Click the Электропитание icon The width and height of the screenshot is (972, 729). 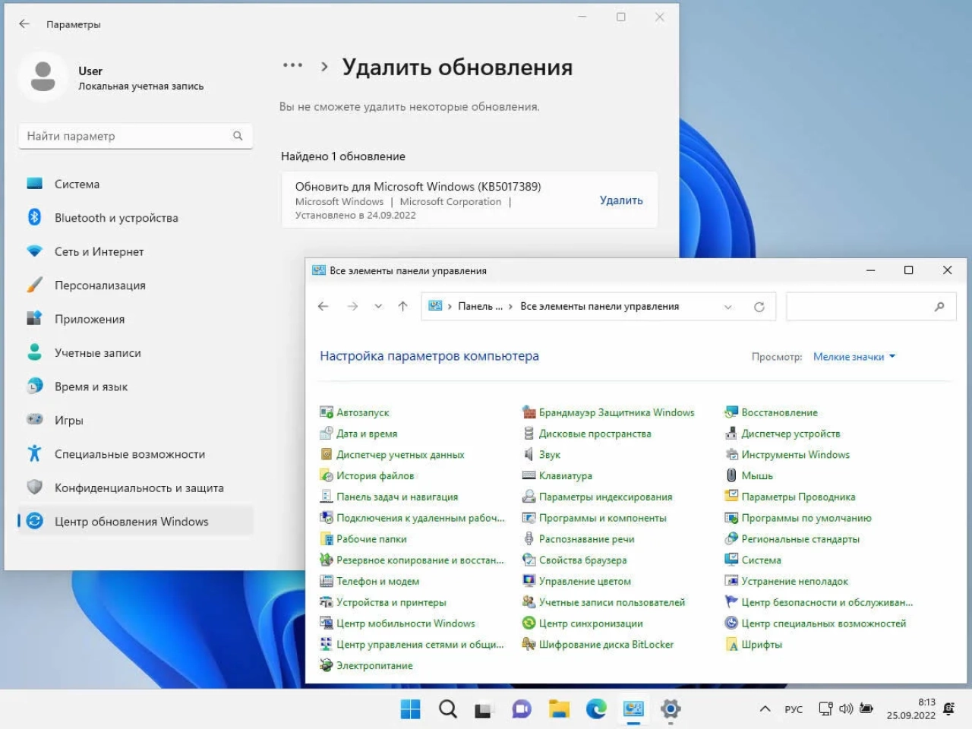pyautogui.click(x=327, y=665)
